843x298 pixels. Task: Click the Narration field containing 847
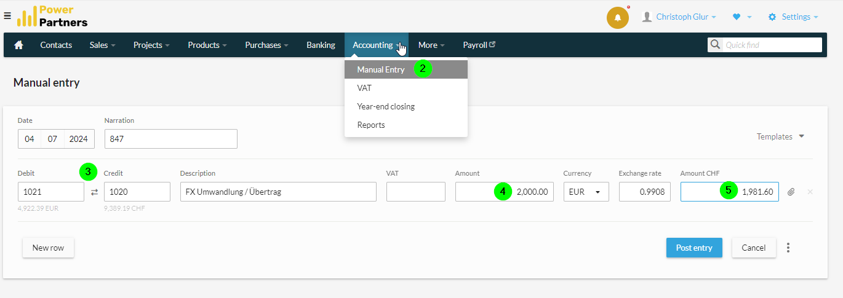click(171, 139)
